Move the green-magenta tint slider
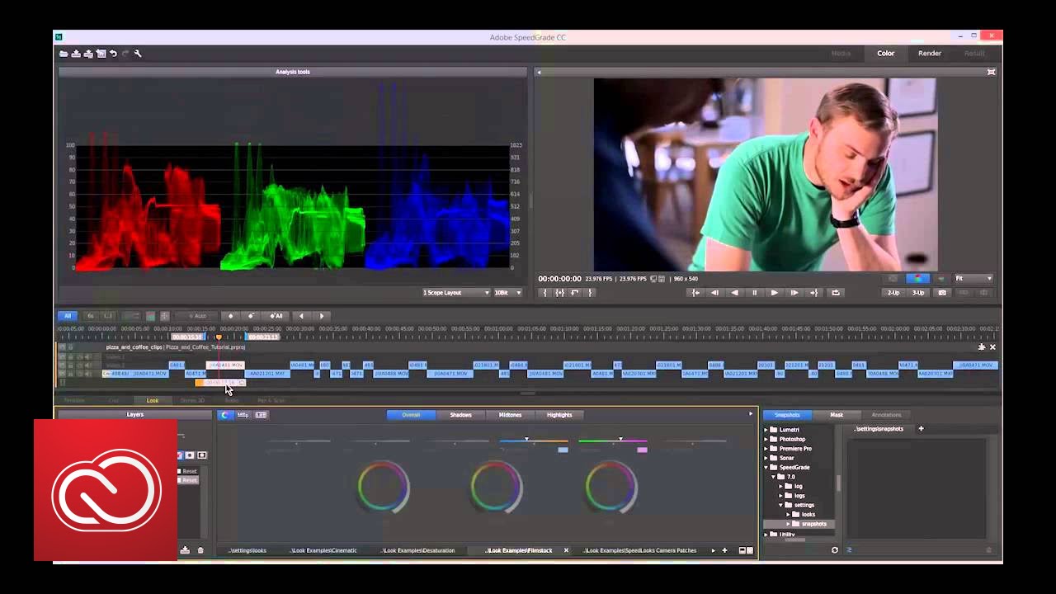This screenshot has width=1056, height=594. (x=612, y=441)
